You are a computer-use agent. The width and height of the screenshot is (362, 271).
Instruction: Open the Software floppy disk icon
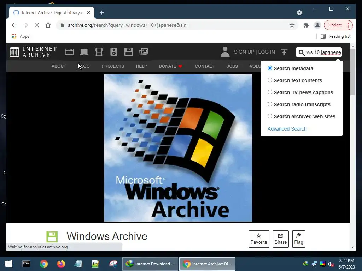point(129,52)
